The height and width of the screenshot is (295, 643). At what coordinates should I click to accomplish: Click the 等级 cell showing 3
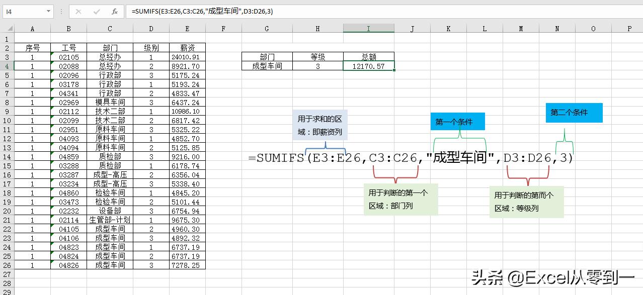317,66
